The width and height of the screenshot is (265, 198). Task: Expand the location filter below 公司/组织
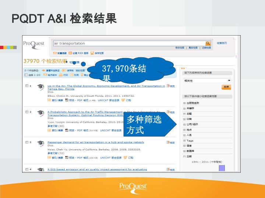184,130
